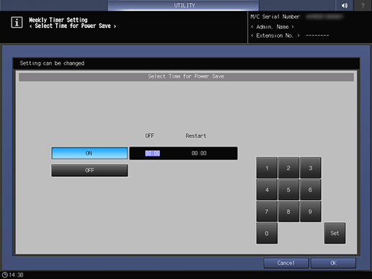This screenshot has width=372, height=279.
Task: Click the Restart column label
Action: [196, 136]
